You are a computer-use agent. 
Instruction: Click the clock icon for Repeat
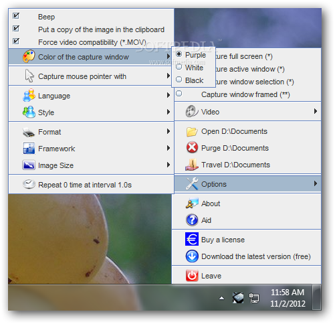(x=29, y=184)
